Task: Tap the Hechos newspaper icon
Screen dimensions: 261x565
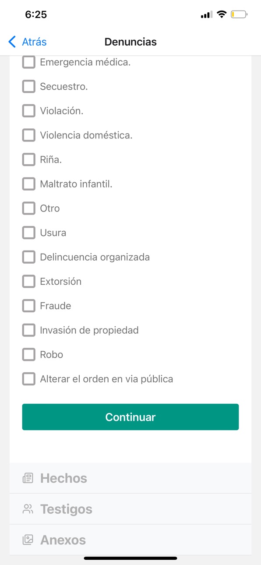Action: [x=28, y=478]
